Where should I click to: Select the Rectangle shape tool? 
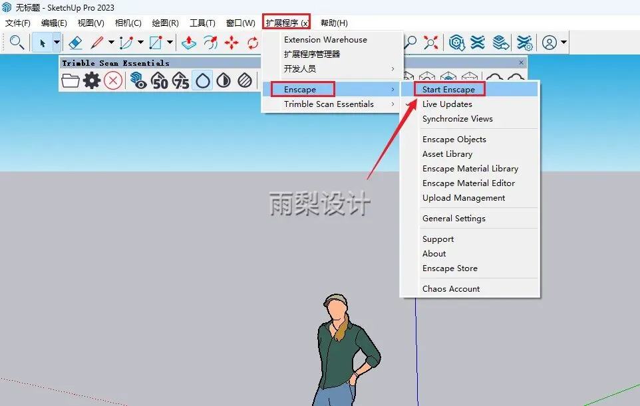156,43
